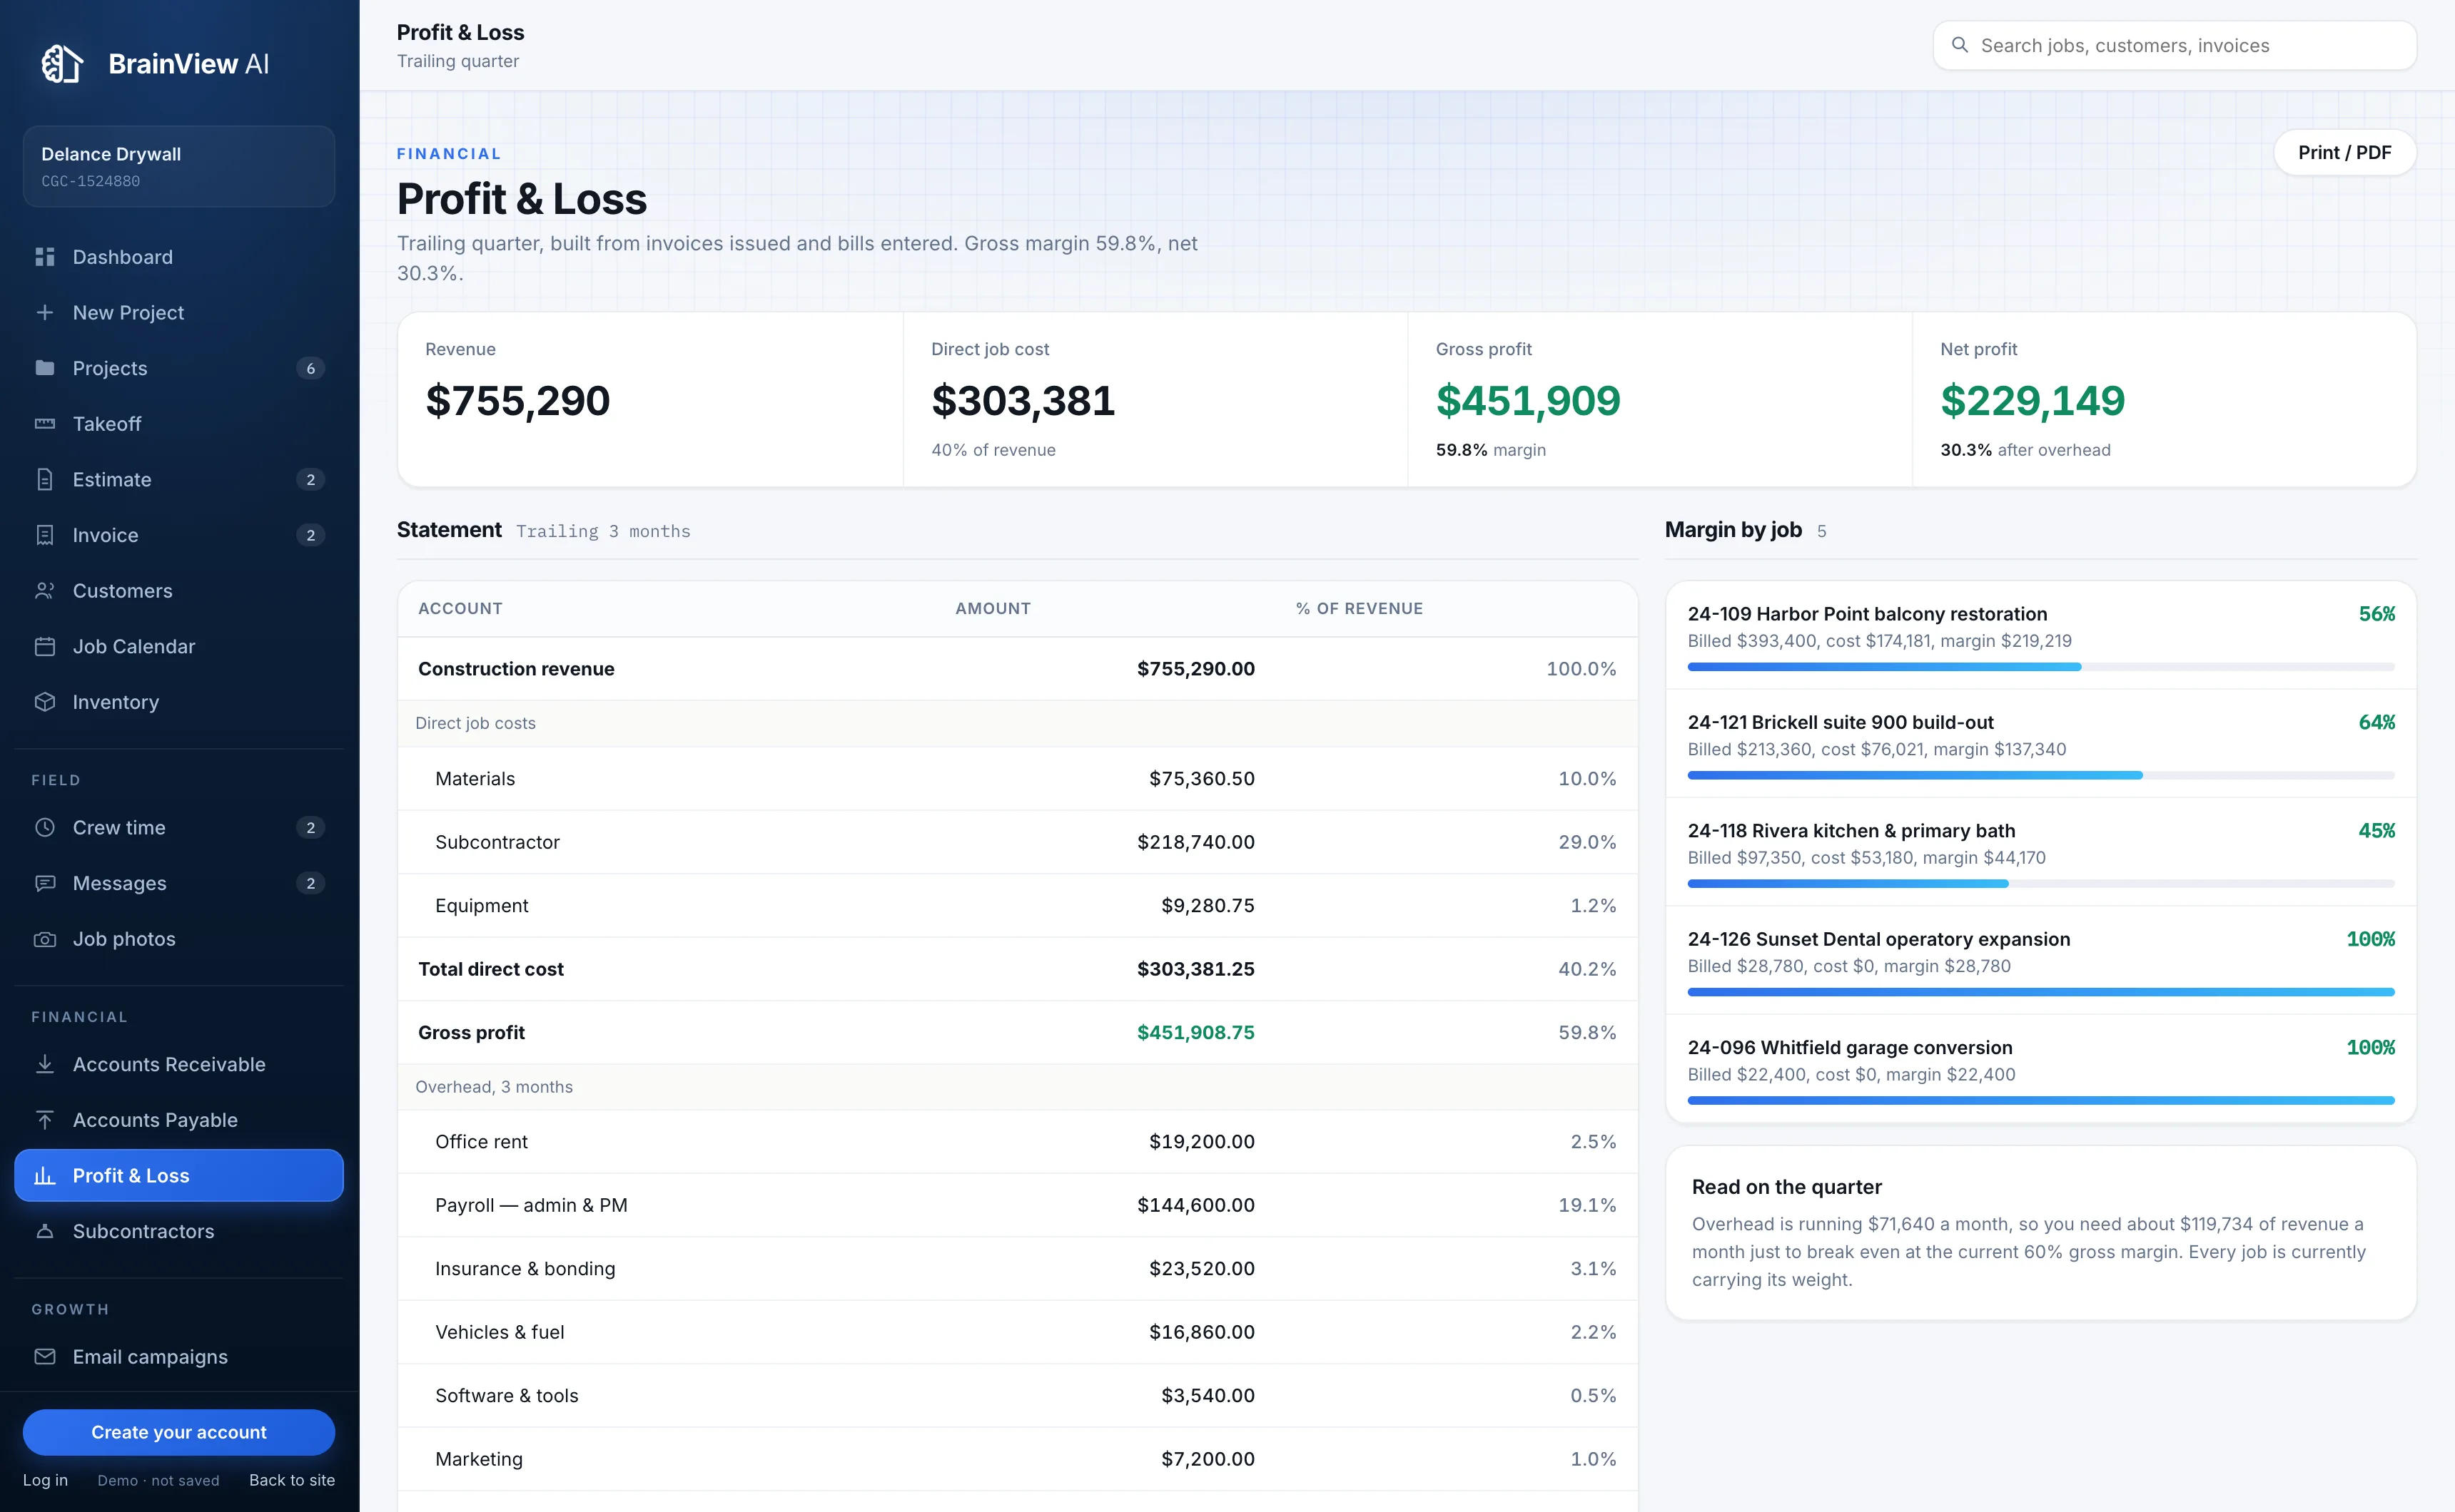Click the Estimate document icon
This screenshot has width=2455, height=1512.
45,479
